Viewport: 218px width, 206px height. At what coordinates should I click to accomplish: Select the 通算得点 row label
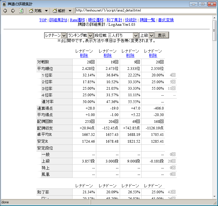45,108
